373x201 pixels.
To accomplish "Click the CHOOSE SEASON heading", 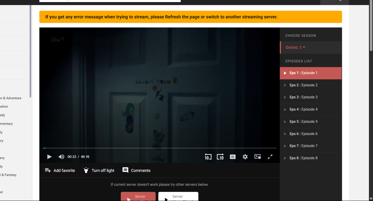I will [x=300, y=36].
